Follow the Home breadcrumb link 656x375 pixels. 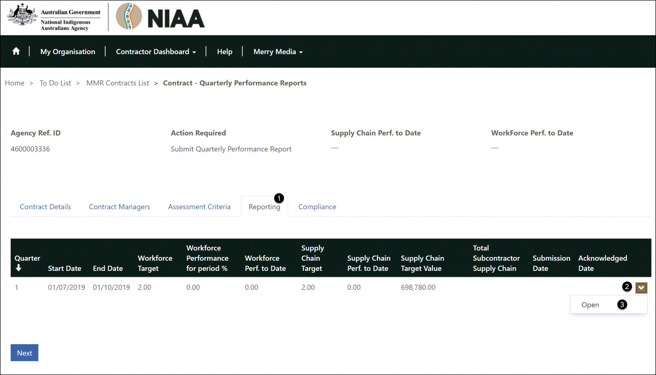click(x=15, y=83)
